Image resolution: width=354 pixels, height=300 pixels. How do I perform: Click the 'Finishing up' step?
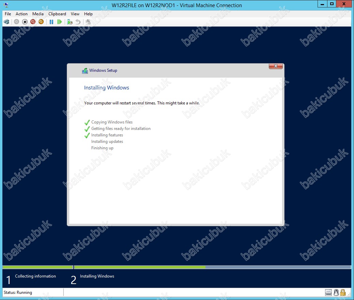point(102,148)
